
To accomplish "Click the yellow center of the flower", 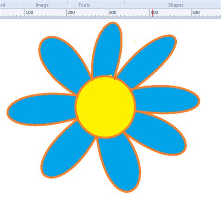I will tap(105, 107).
